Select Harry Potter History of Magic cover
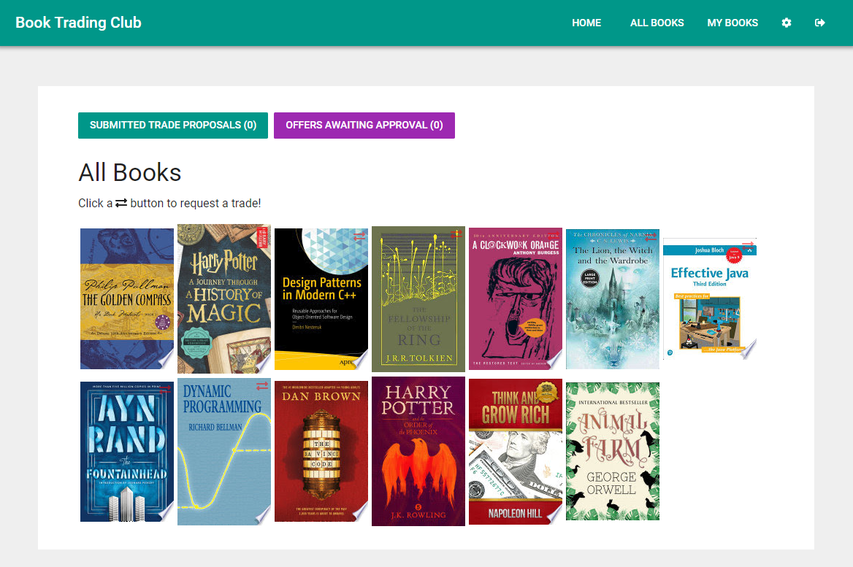 point(224,299)
